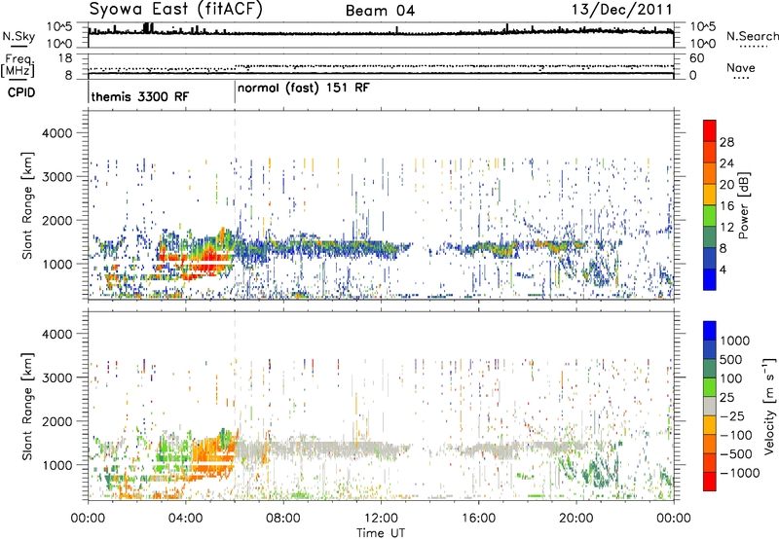Click the 'themis 3300 RF' CPID label

[x=140, y=96]
